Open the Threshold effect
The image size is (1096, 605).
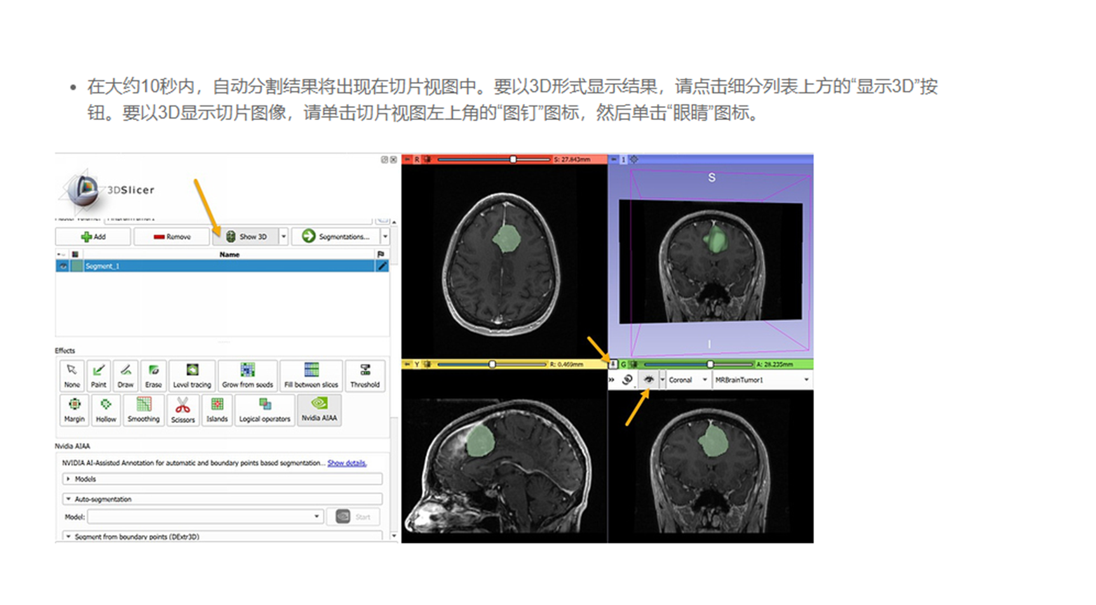pyautogui.click(x=365, y=376)
